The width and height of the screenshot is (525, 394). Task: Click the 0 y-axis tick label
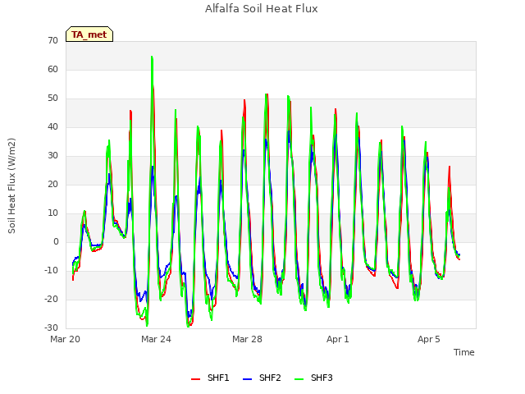coord(56,242)
